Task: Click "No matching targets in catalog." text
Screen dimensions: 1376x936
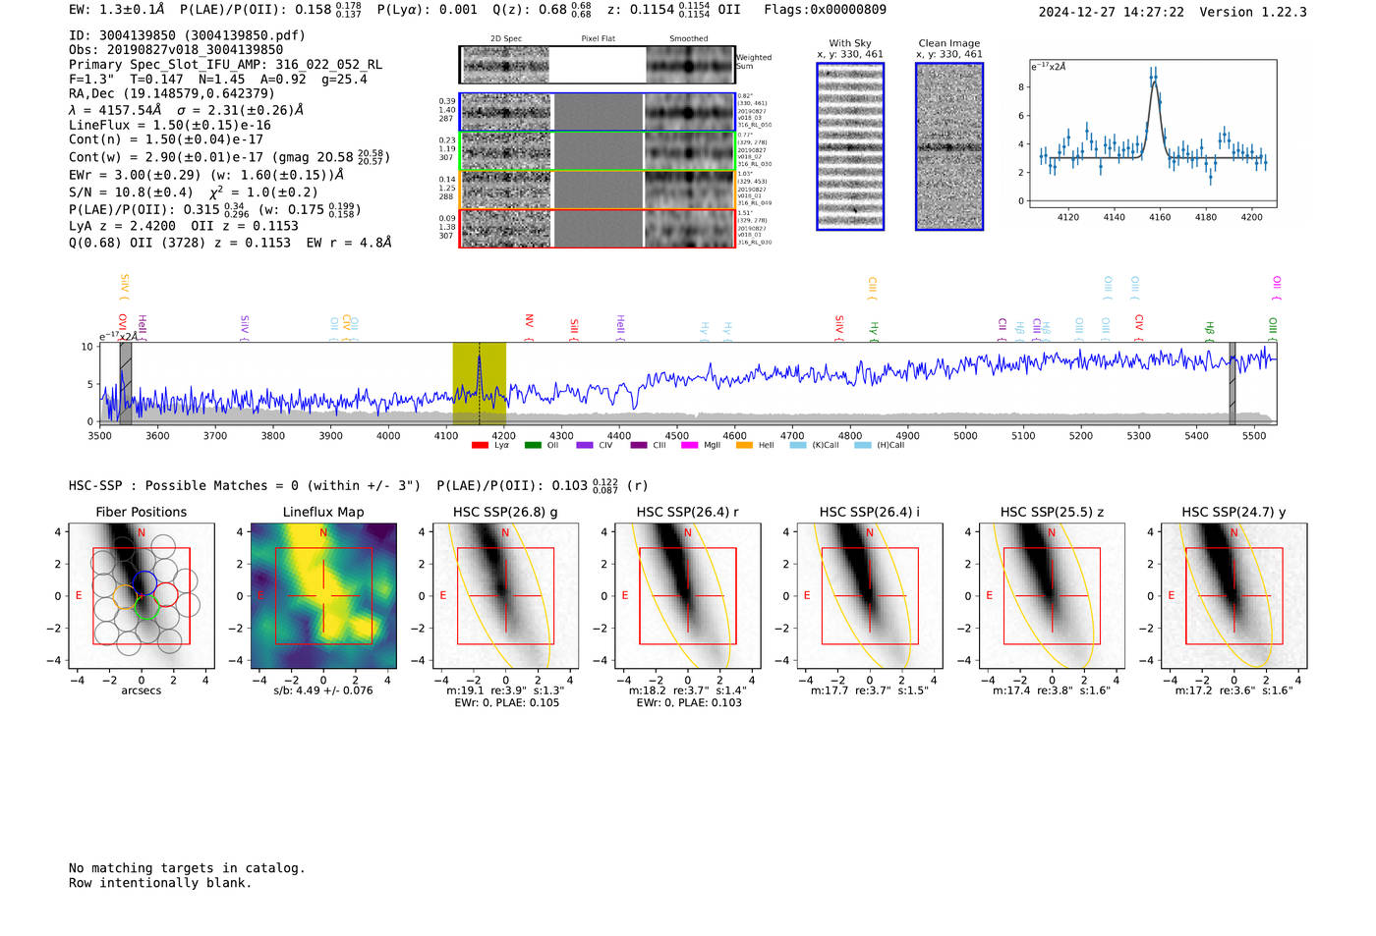Action: click(x=187, y=868)
